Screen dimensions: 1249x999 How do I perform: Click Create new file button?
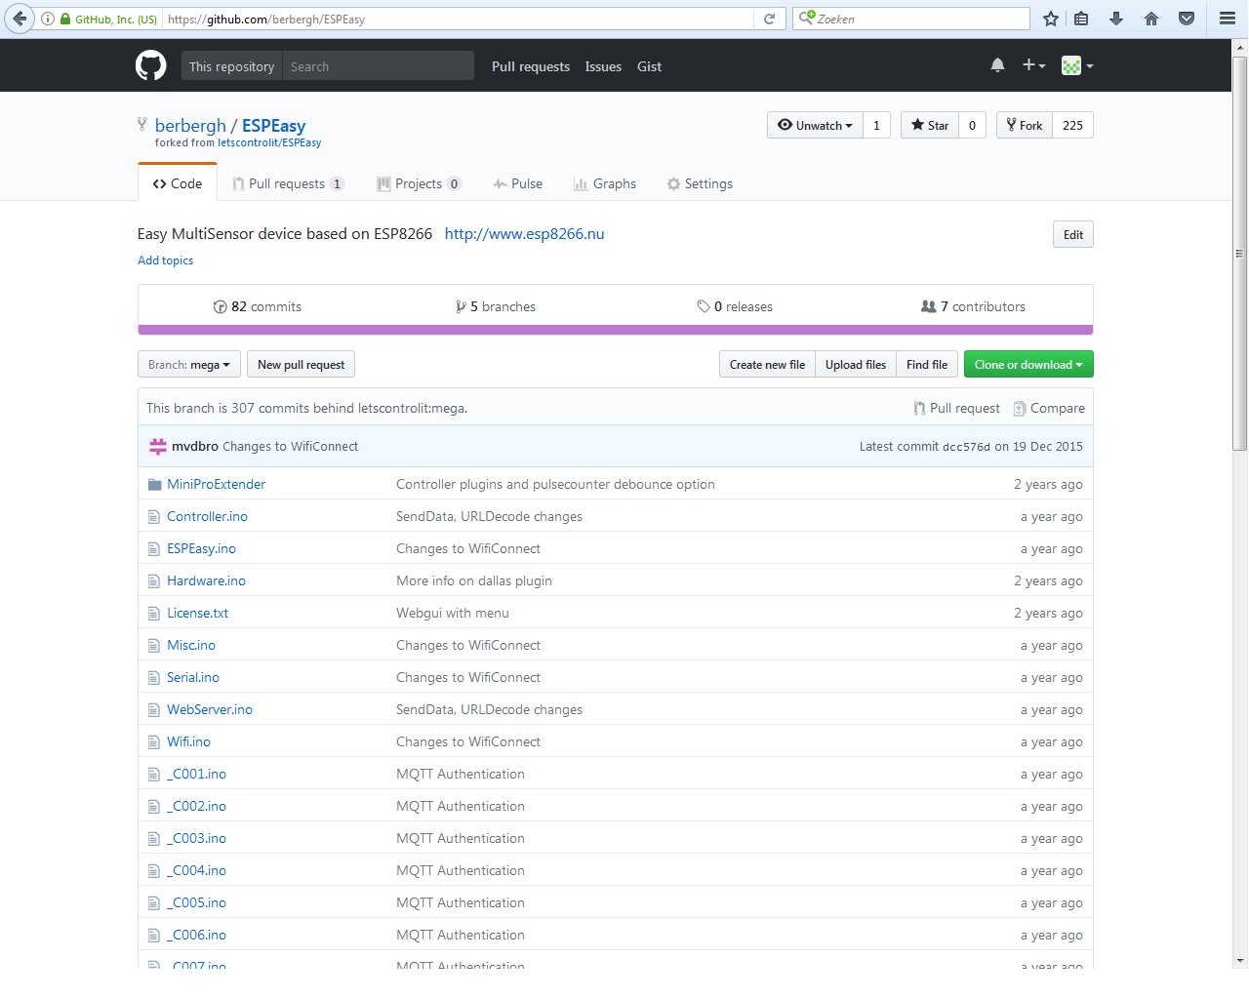pos(767,365)
